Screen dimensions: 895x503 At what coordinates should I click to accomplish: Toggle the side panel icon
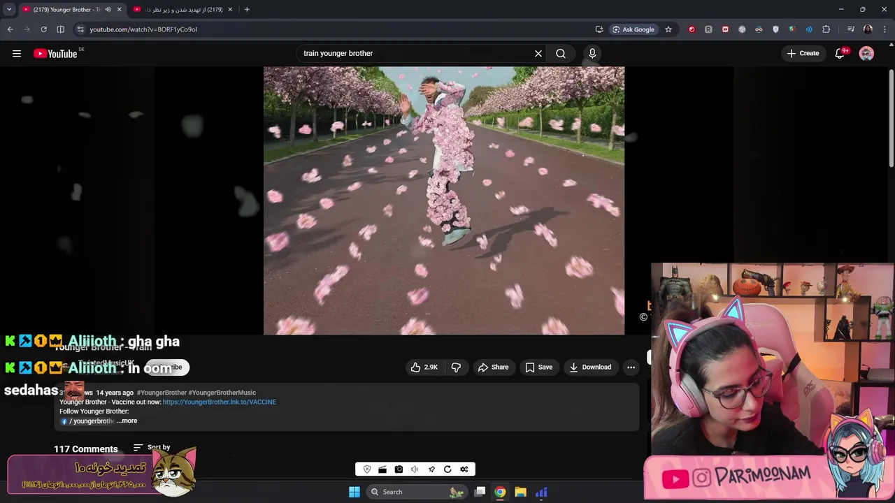click(x=60, y=29)
